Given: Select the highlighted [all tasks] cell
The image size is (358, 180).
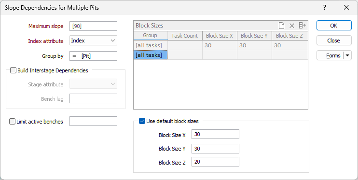Looking at the screenshot, I should click(x=151, y=55).
